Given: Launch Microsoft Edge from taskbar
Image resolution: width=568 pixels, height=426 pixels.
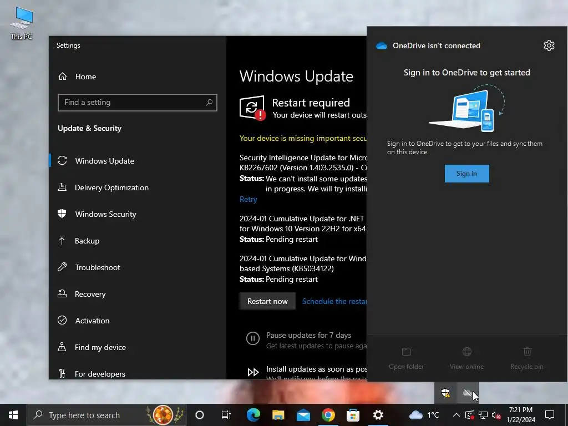Looking at the screenshot, I should pos(253,415).
